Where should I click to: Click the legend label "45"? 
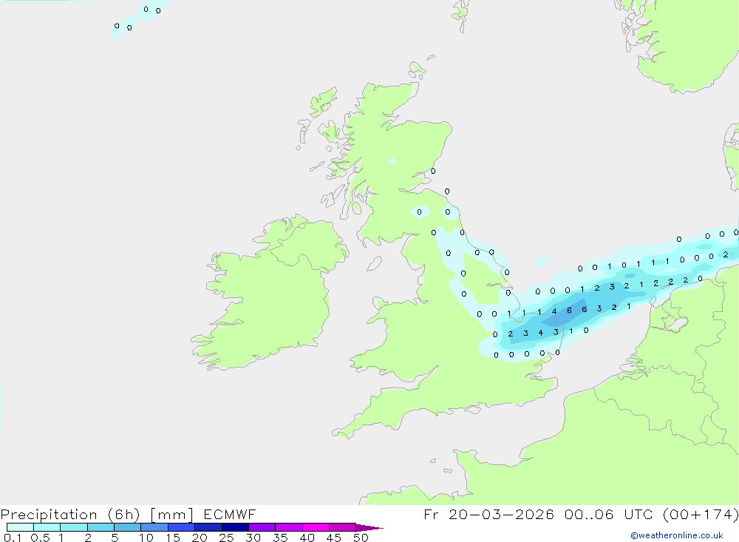point(334,538)
